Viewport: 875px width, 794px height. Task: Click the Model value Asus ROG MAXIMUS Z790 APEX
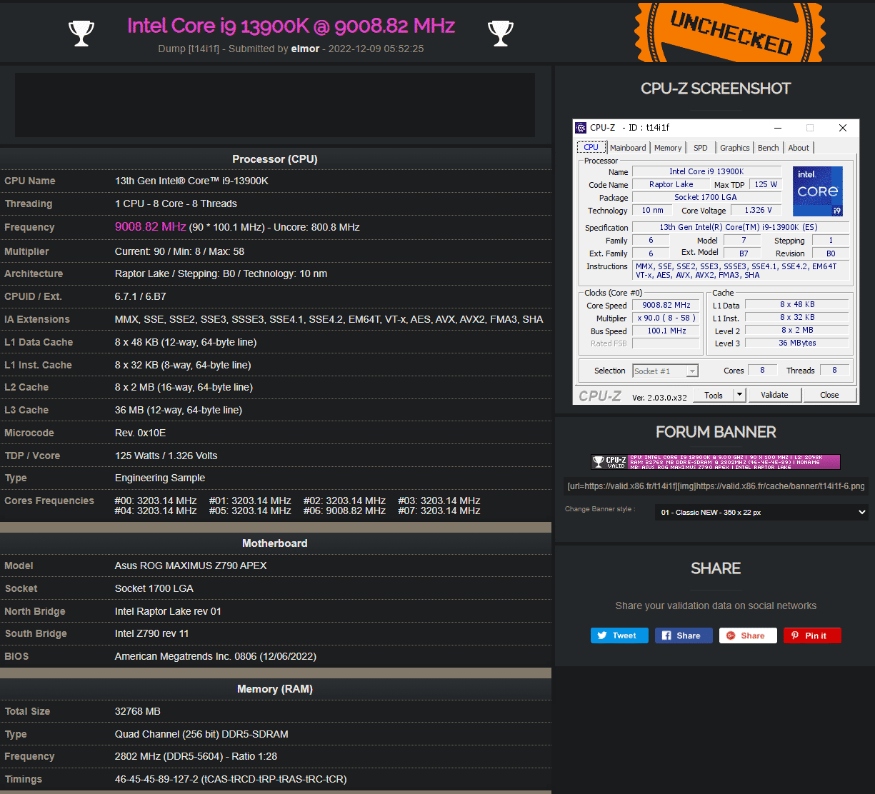click(x=191, y=566)
